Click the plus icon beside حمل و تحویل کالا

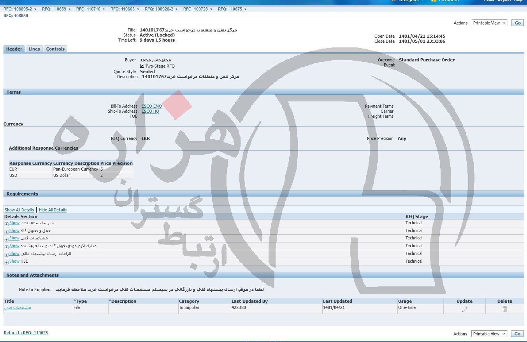coord(6,232)
